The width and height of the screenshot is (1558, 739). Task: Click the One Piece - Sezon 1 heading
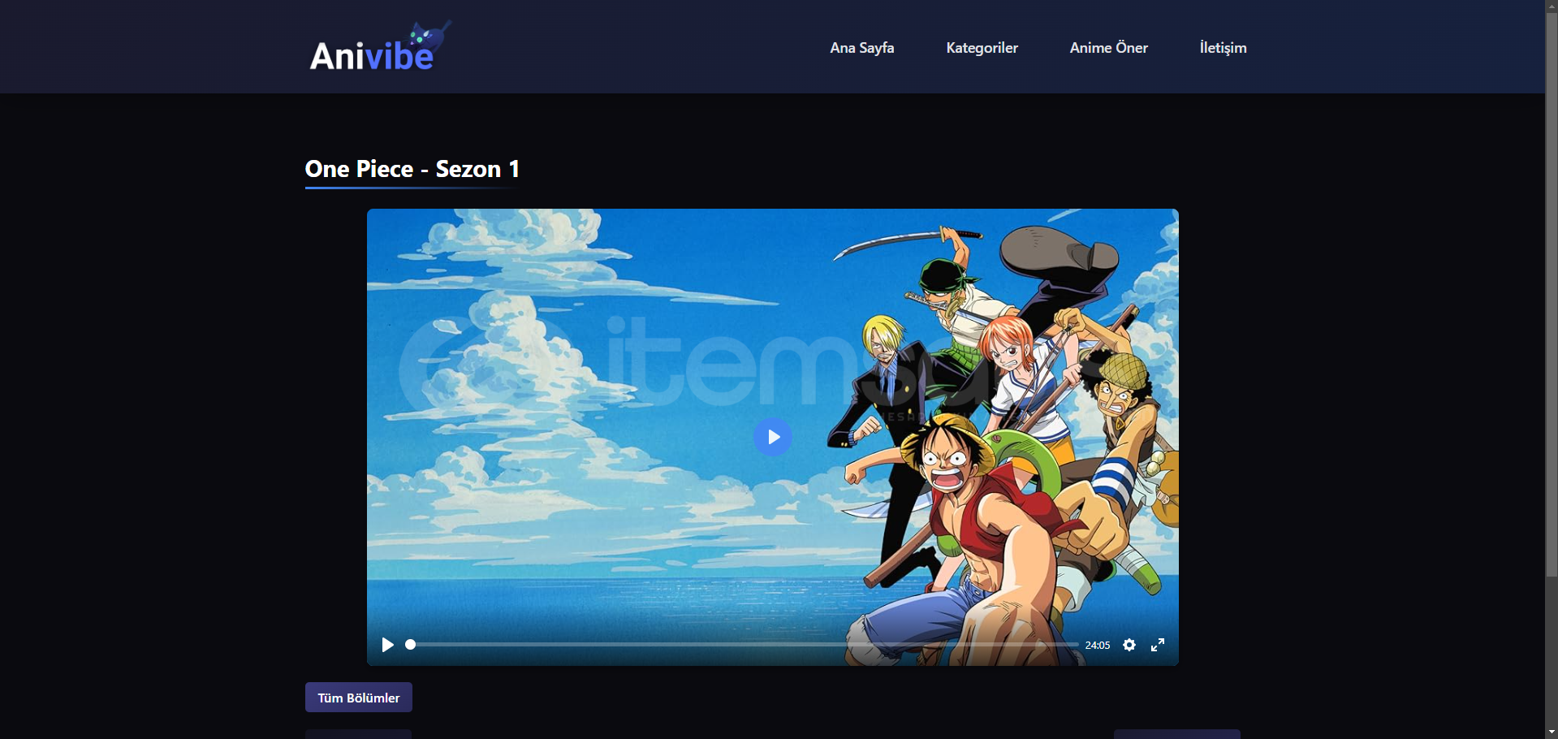[x=412, y=169]
